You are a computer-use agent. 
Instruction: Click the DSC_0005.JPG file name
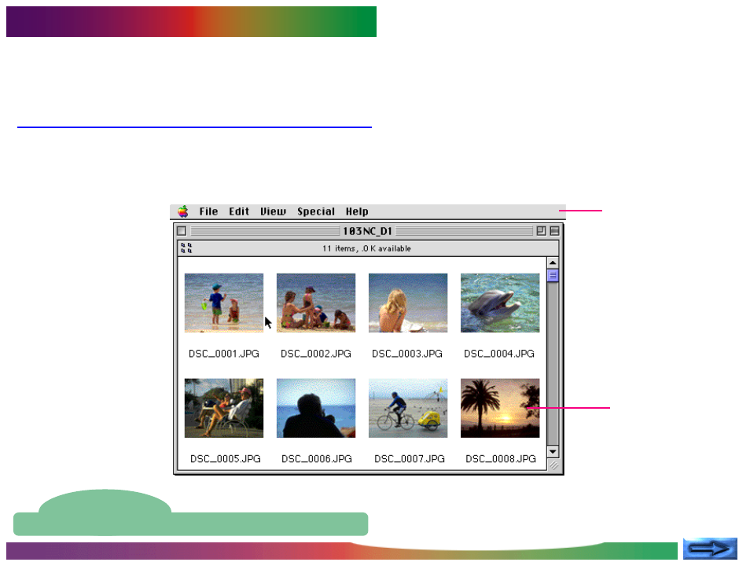click(x=226, y=459)
